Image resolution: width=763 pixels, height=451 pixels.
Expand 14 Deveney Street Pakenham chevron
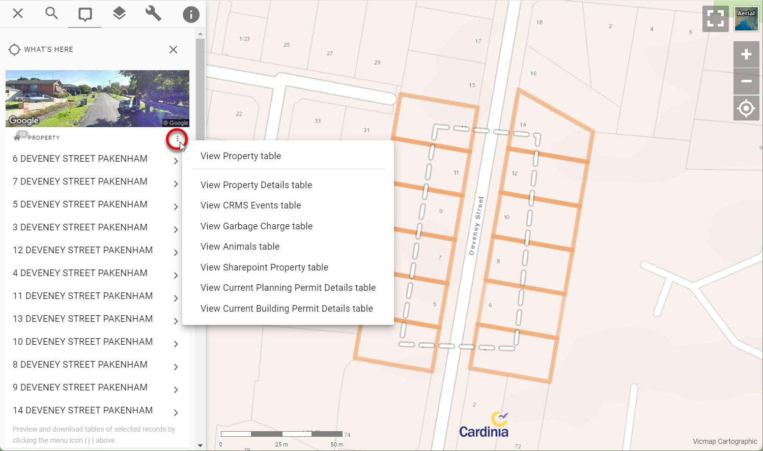[176, 413]
